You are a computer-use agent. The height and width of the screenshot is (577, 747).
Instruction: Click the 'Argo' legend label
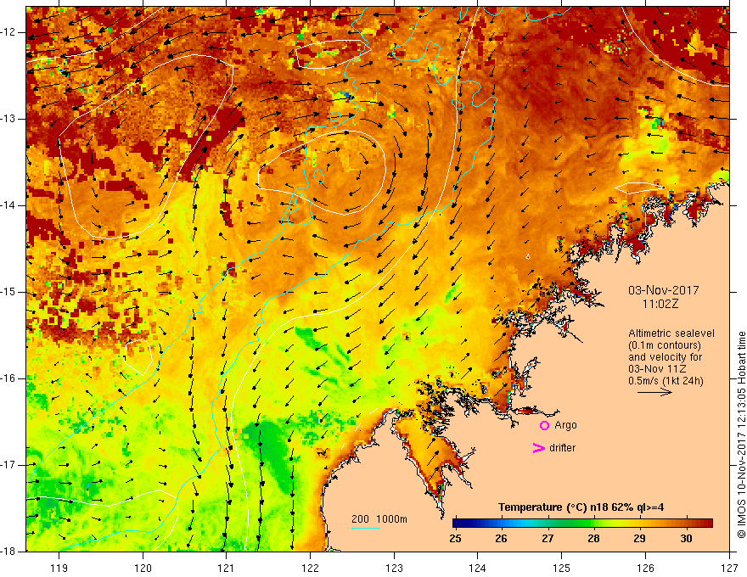click(x=565, y=425)
